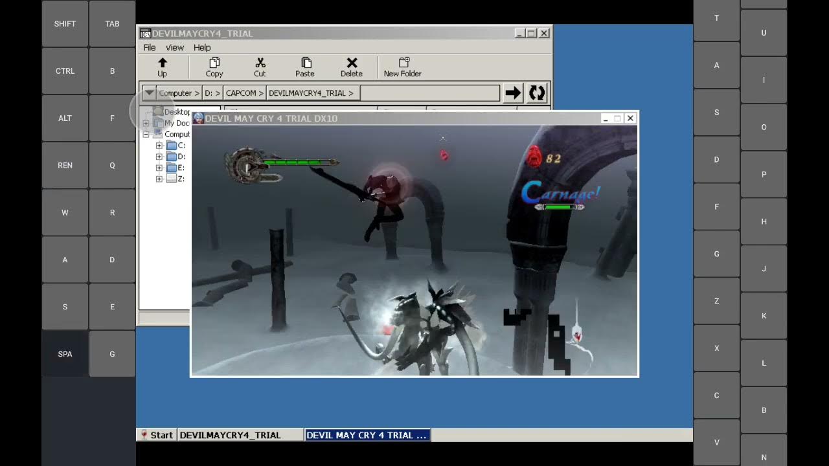The width and height of the screenshot is (829, 466).
Task: Select Desktop in the folder tree
Action: tap(177, 112)
